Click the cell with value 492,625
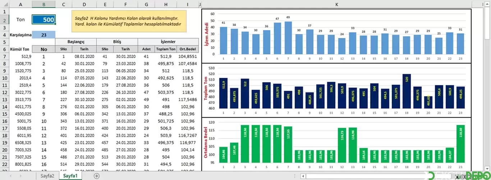This screenshot has width=491, height=180. [165, 78]
